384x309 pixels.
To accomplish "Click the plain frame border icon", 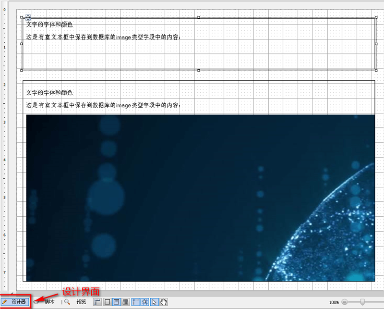I will click(107, 302).
